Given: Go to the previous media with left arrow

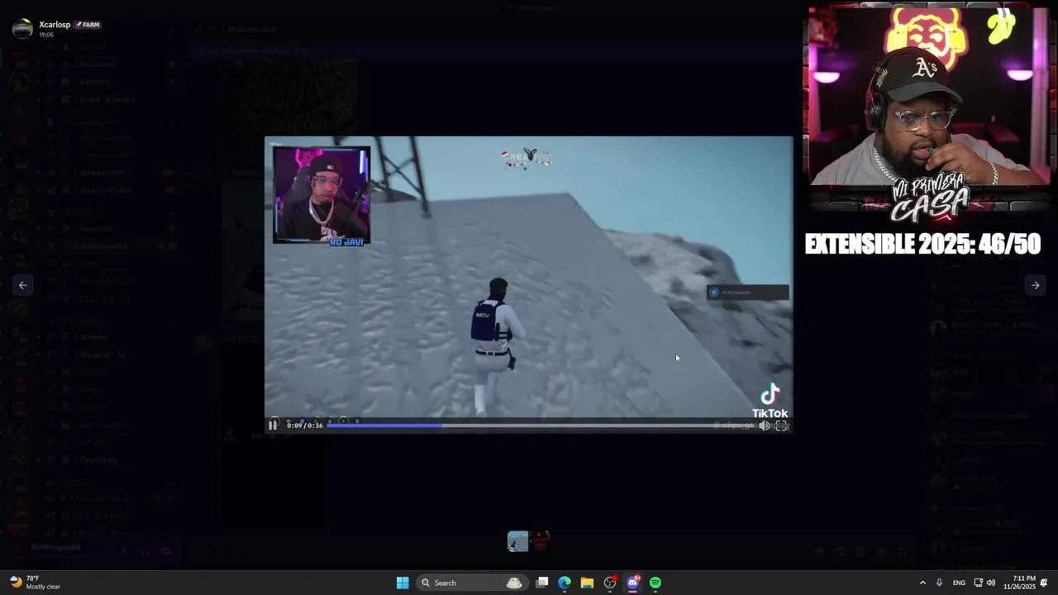Looking at the screenshot, I should click(23, 285).
